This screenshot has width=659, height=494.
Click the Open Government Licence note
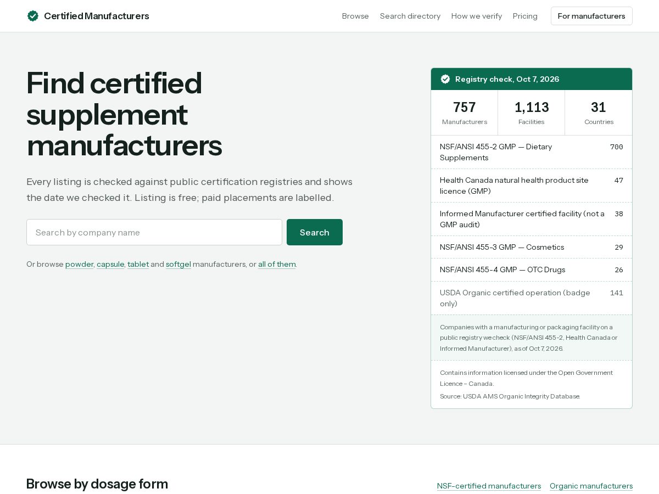click(x=526, y=378)
